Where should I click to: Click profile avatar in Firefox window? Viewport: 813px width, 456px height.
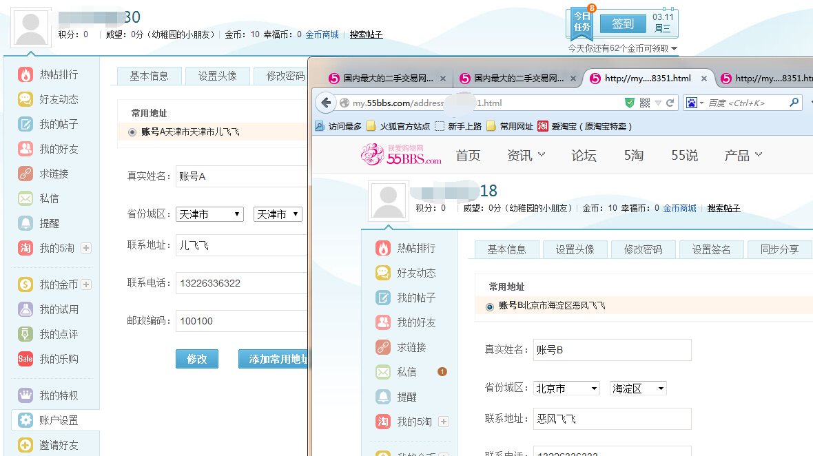389,201
